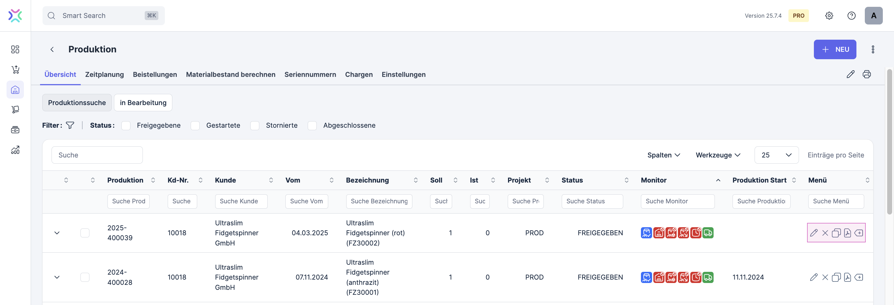Open the Spalten dropdown
This screenshot has height=305, width=894.
pyautogui.click(x=663, y=155)
